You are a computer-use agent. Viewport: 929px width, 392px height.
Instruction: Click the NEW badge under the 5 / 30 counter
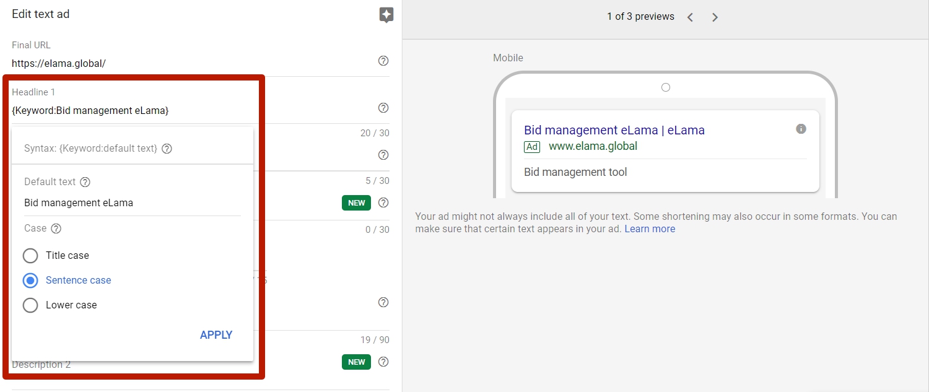pos(357,203)
